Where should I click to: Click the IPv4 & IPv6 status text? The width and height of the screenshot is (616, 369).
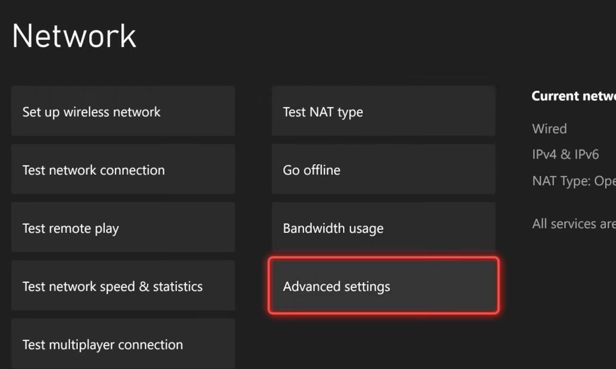pos(565,154)
